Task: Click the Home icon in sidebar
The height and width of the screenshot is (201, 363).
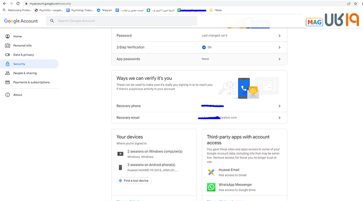Action: point(8,36)
